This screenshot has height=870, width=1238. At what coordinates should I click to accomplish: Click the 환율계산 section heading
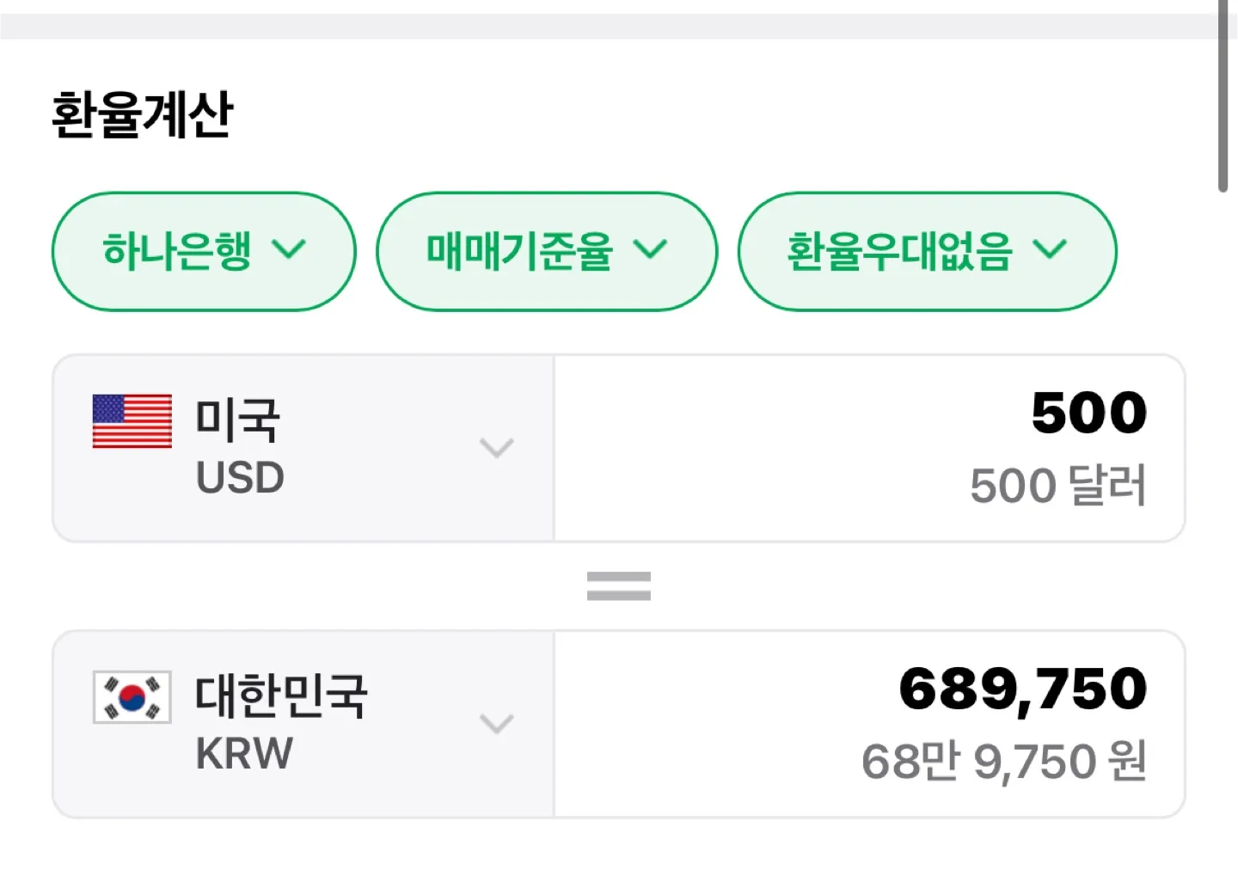tap(143, 115)
